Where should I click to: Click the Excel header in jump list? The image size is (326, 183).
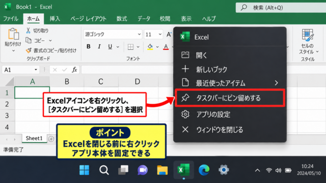pyautogui.click(x=230, y=37)
